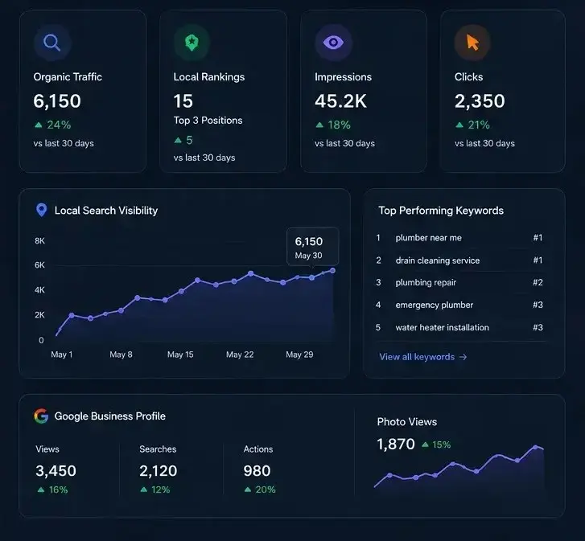This screenshot has width=585, height=541.
Task: Click the 8K y-axis label
Action: tap(39, 240)
